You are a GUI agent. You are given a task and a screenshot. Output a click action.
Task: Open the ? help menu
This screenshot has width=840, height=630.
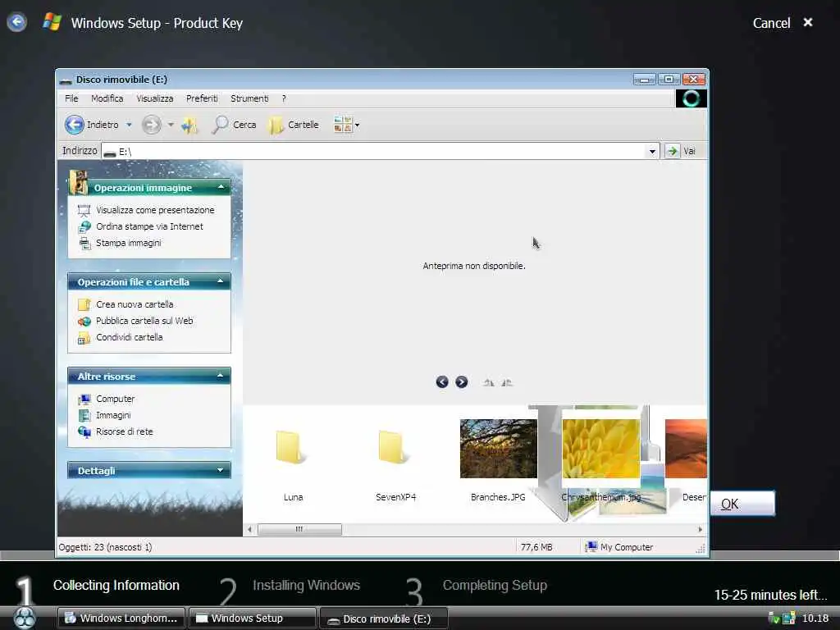(284, 98)
